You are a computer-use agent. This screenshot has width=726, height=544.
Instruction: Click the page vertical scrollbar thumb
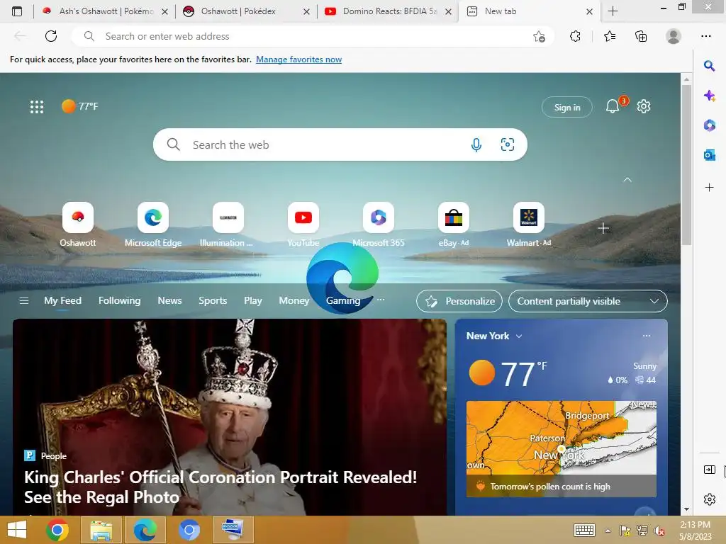(686, 164)
